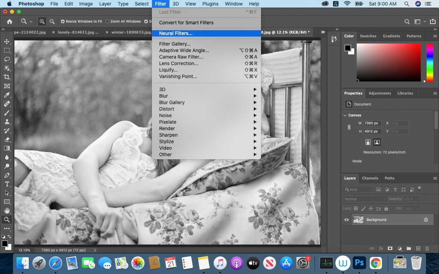Select the Eraser tool
Screen dimensions: 439x274
[7, 140]
